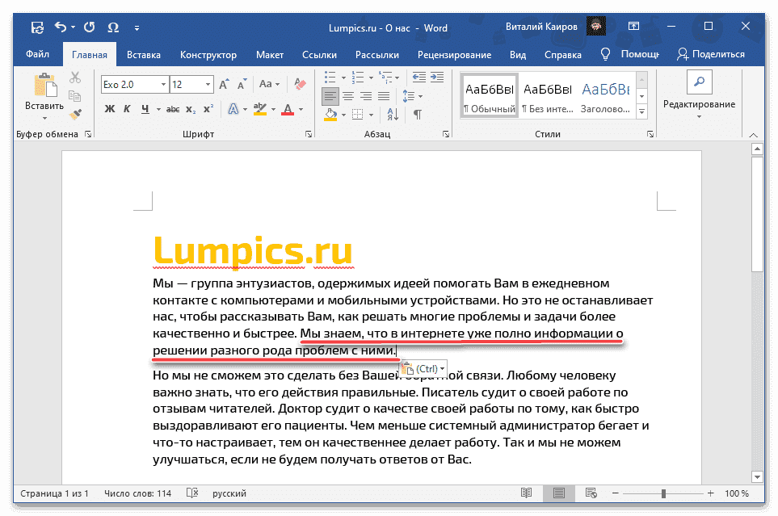The image size is (778, 516).
Task: Select the Subscript icon
Action: (x=191, y=108)
